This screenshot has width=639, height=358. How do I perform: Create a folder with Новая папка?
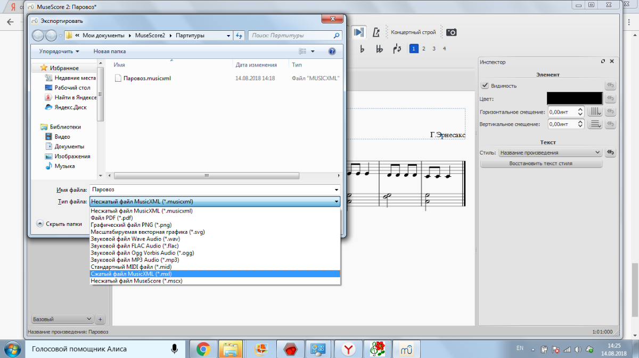click(x=110, y=52)
